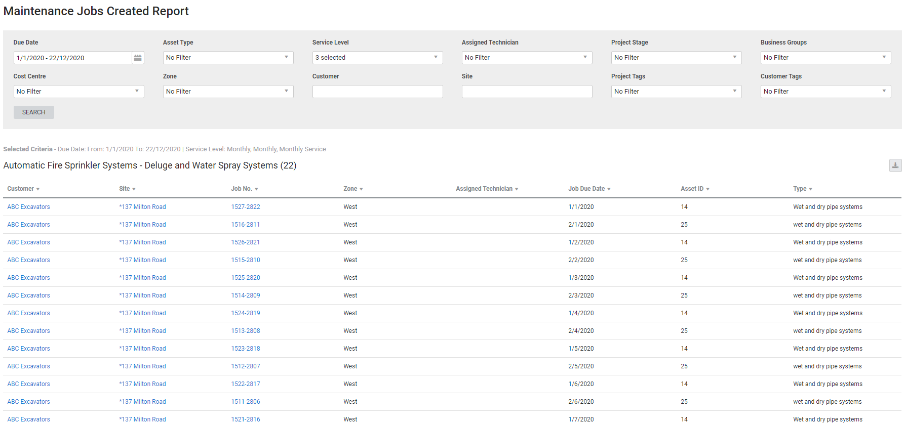The height and width of the screenshot is (424, 905).
Task: Expand the Cost Centre dropdown
Action: (x=78, y=92)
